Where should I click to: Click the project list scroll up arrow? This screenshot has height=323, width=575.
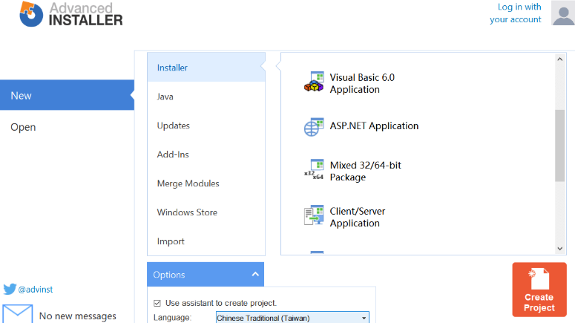560,59
